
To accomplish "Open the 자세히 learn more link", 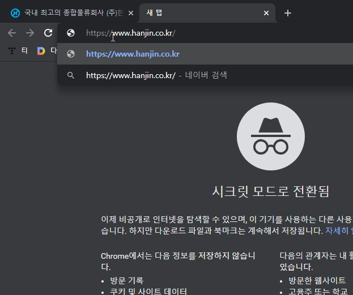I will tap(339, 230).
